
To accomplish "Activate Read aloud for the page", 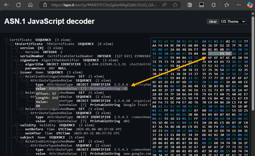I will (x=165, y=5).
